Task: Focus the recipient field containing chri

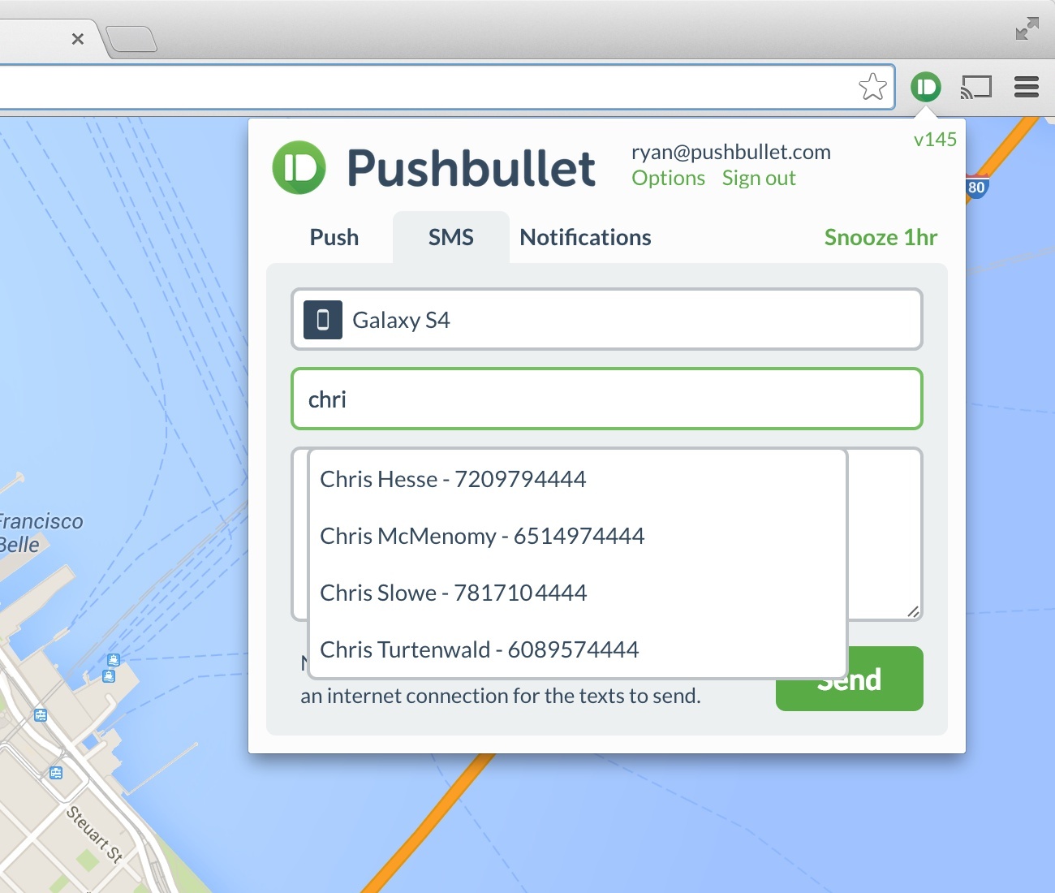Action: click(x=606, y=399)
